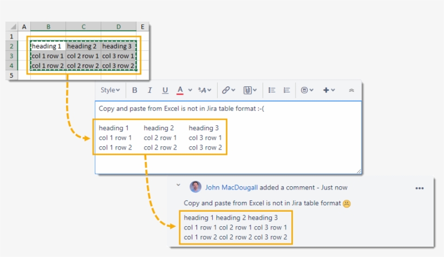
Task: Collapse editor toolbar with double chevron
Action: tap(351, 90)
